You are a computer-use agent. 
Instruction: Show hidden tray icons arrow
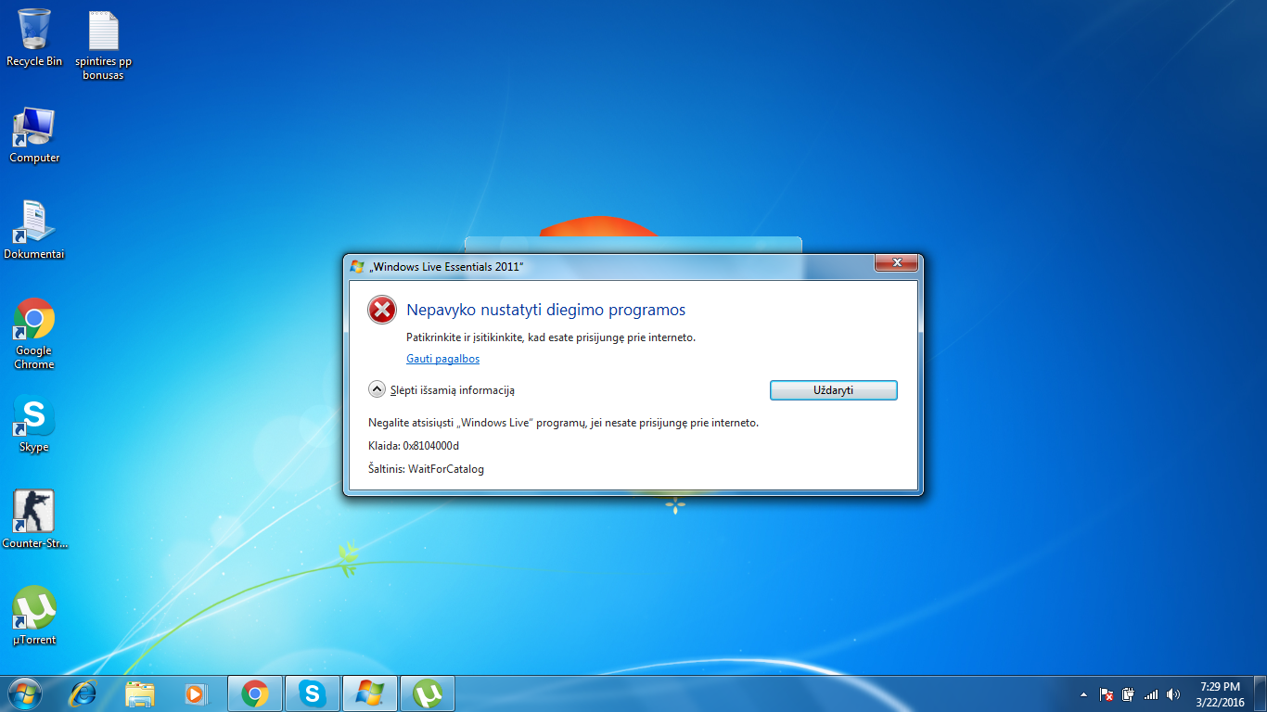(x=1084, y=694)
